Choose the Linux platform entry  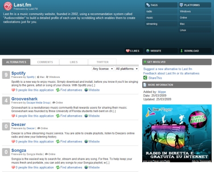pyautogui.click(x=195, y=30)
